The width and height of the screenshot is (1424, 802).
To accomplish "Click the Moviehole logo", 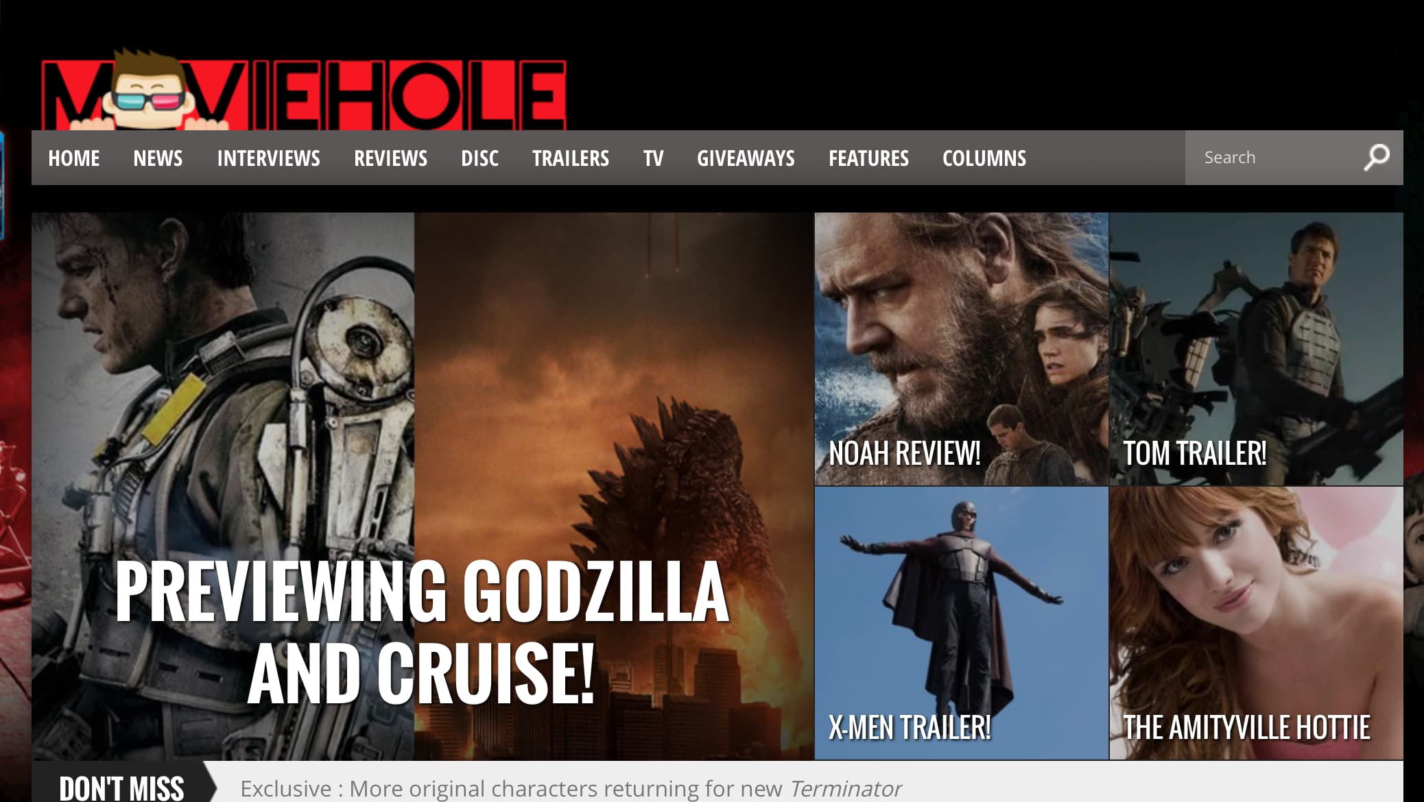I will click(x=304, y=90).
